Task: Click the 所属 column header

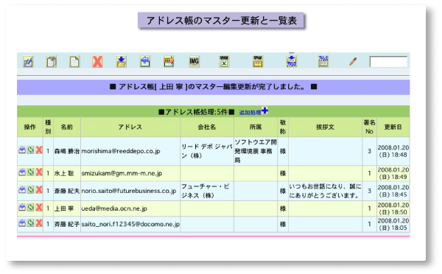Action: point(256,127)
